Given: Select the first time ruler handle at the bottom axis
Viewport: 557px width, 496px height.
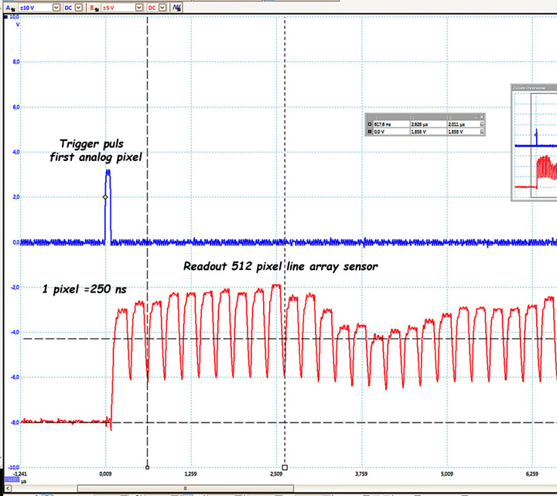Looking at the screenshot, I should tap(147, 467).
